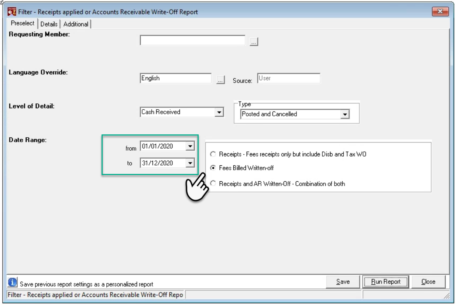456x305 pixels.
Task: Click the 'Requesting Member:' label
Action: point(39,34)
